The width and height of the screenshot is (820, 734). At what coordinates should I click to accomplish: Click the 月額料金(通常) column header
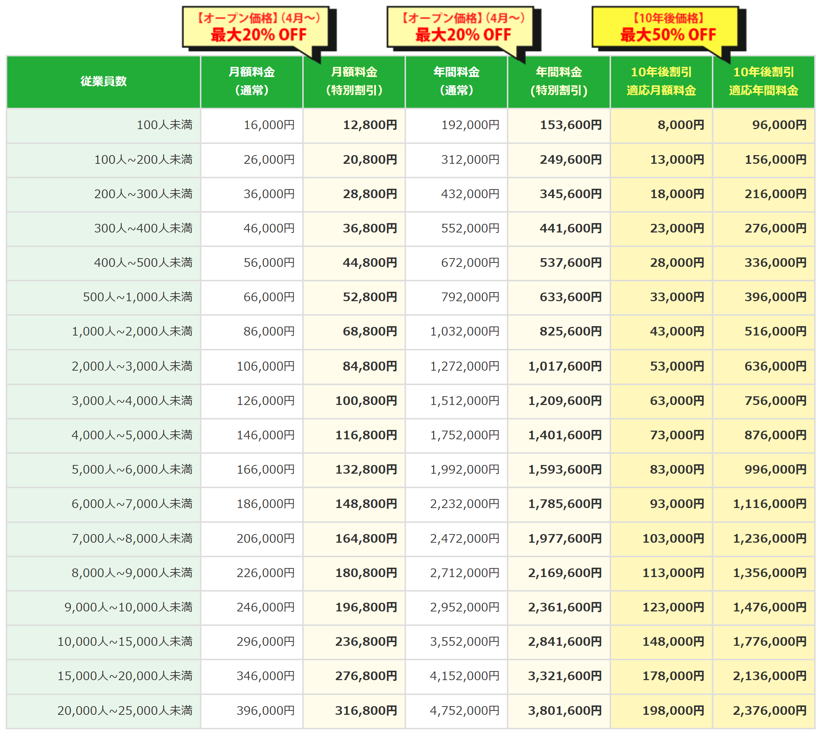click(251, 81)
